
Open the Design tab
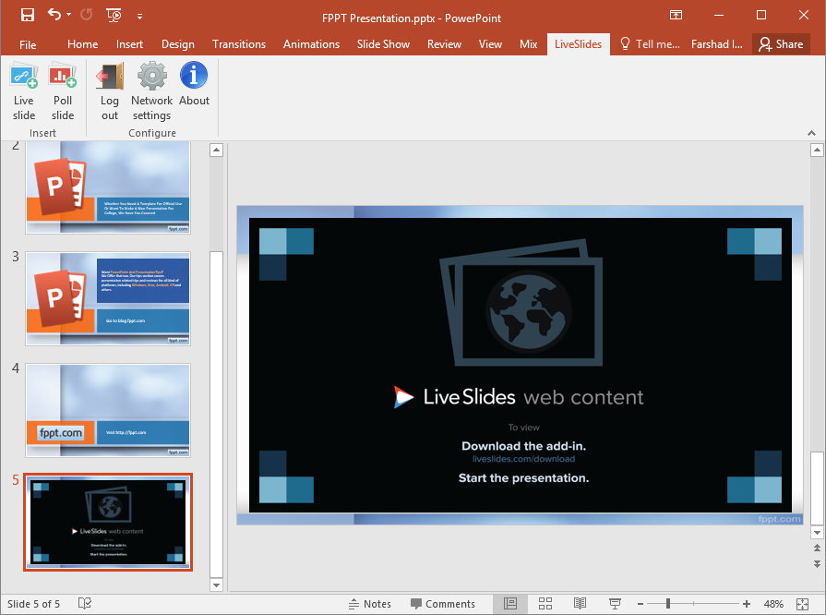(178, 44)
